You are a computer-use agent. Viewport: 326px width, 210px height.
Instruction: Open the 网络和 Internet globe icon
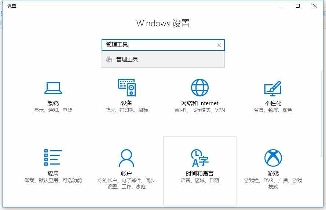200,88
